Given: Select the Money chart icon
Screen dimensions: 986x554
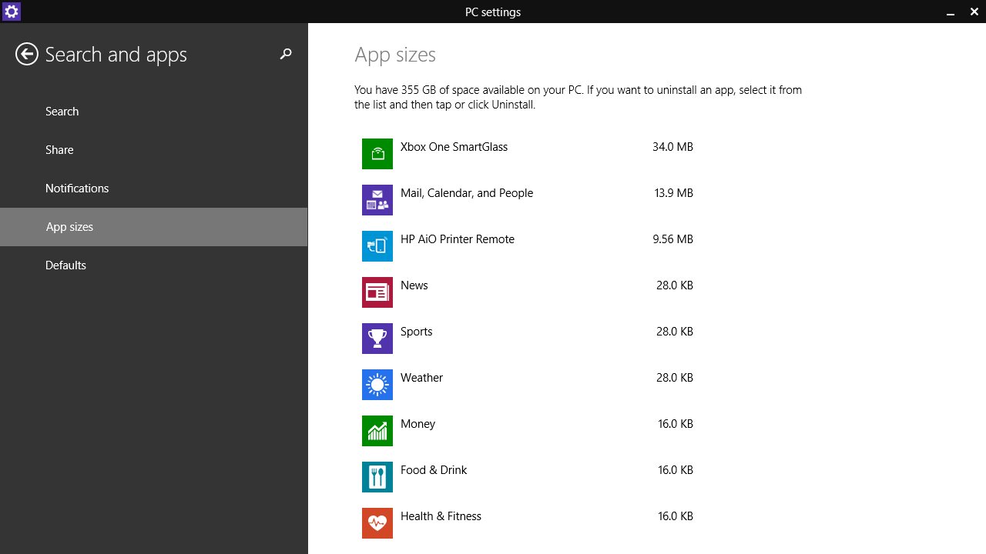Looking at the screenshot, I should [377, 431].
